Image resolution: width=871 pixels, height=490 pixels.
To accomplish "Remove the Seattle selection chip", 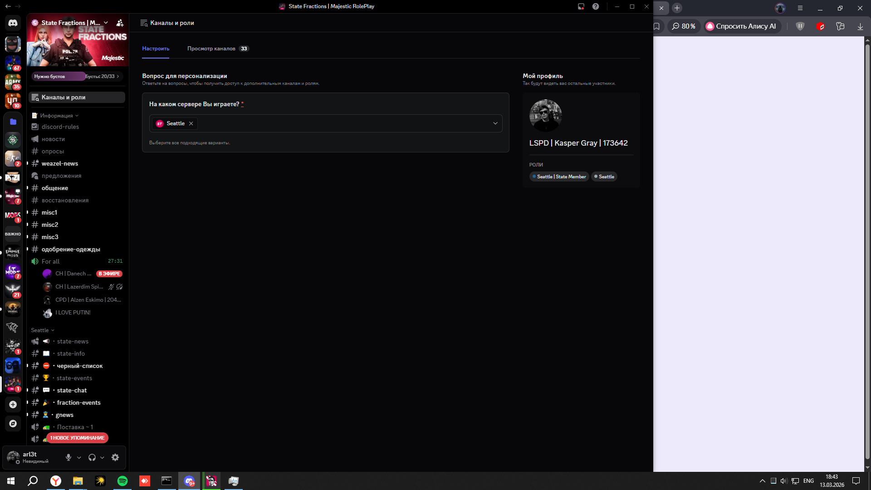I will 191,123.
